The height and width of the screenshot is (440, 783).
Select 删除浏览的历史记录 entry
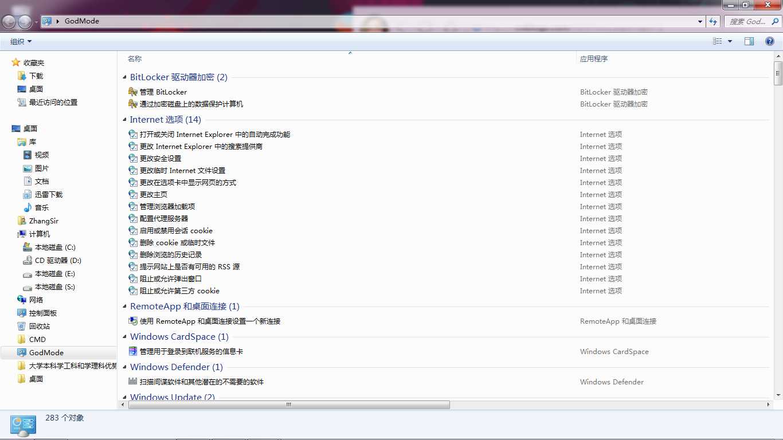point(171,254)
